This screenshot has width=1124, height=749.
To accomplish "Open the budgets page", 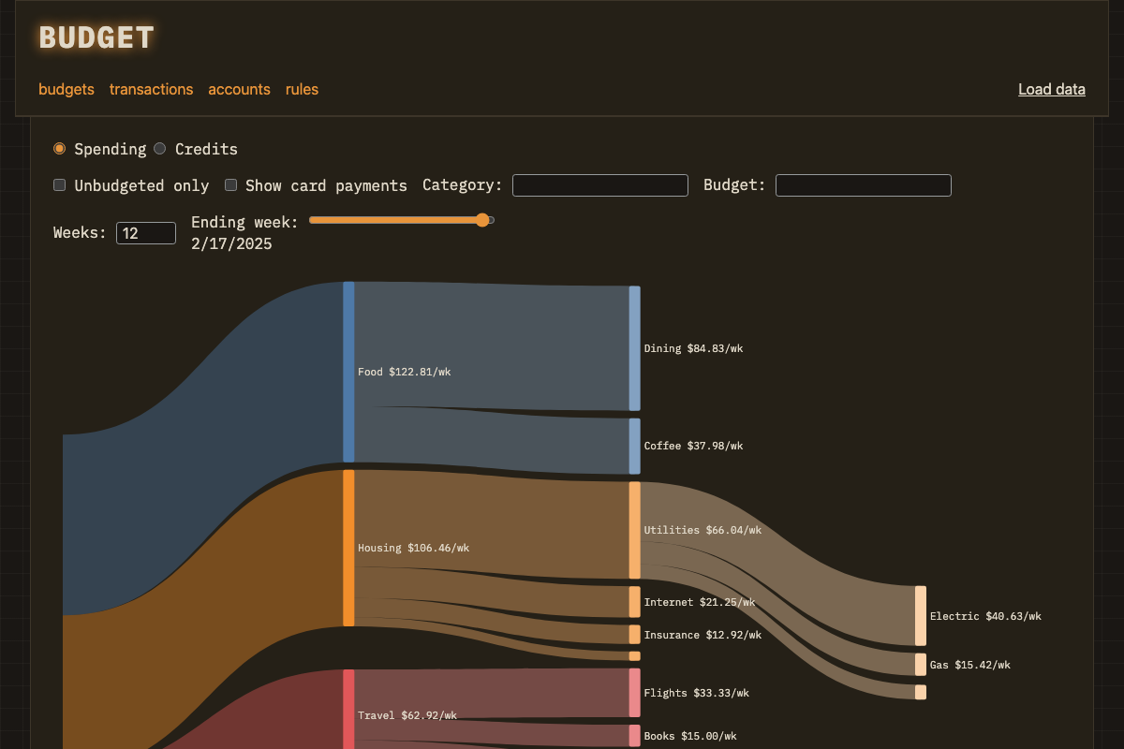I will click(67, 90).
